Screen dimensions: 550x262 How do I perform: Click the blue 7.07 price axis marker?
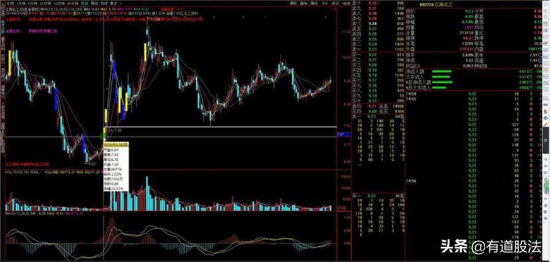[344, 134]
